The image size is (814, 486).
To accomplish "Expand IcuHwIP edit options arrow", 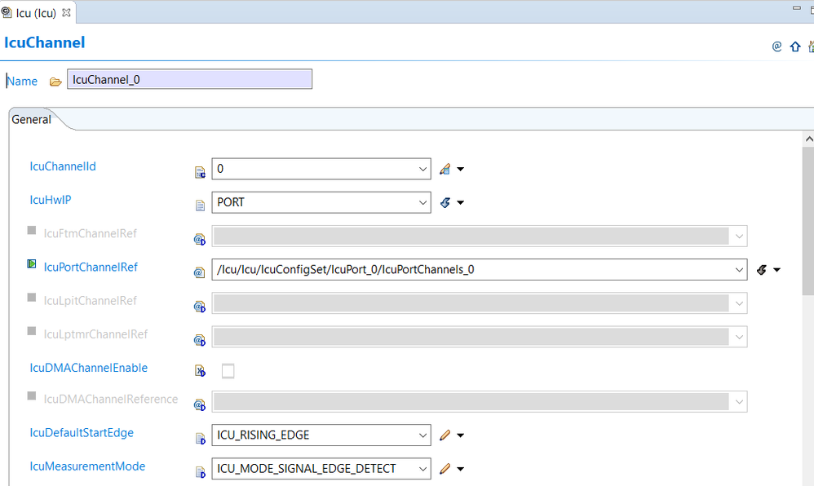I will tap(461, 202).
